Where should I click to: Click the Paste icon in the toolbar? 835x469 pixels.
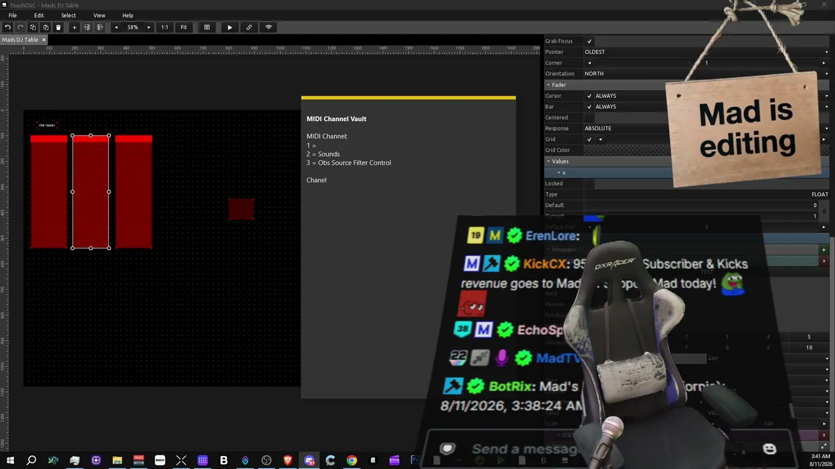(46, 27)
